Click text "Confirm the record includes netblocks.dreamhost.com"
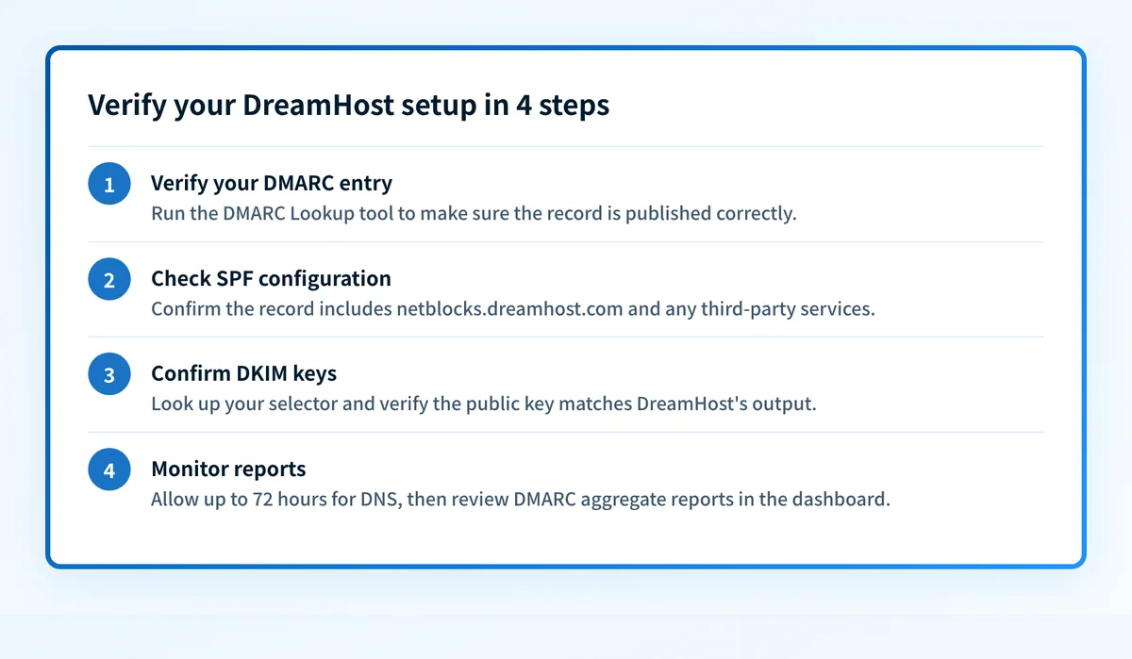This screenshot has height=659, width=1132. [x=513, y=308]
